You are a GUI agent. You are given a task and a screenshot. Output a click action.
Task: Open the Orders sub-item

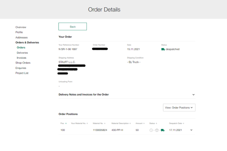click(x=21, y=47)
